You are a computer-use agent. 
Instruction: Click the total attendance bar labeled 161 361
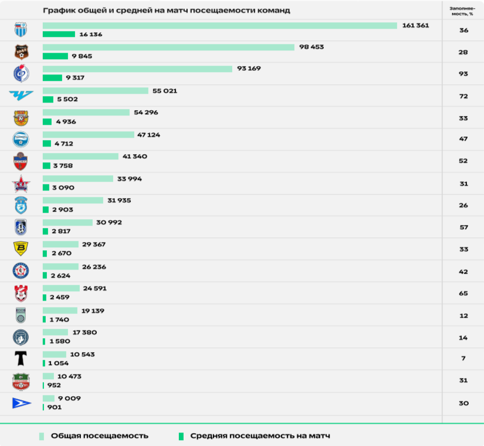coord(220,25)
